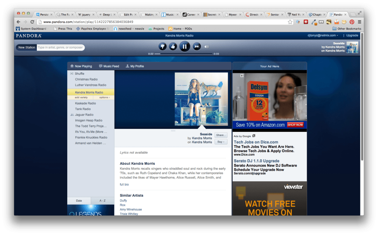Click the thumbs down button
This screenshot has width=378, height=235.
click(x=162, y=46)
